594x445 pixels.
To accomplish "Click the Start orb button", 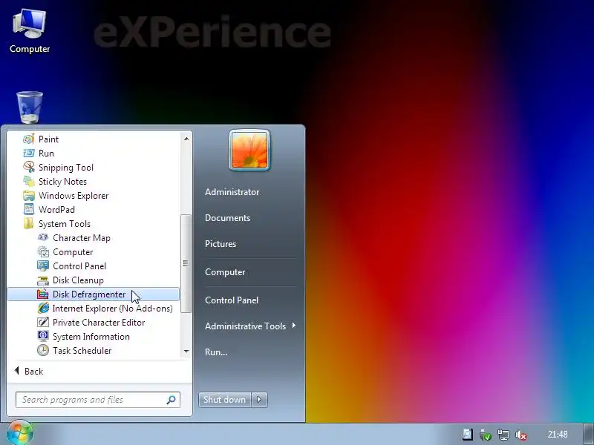I will (20, 433).
